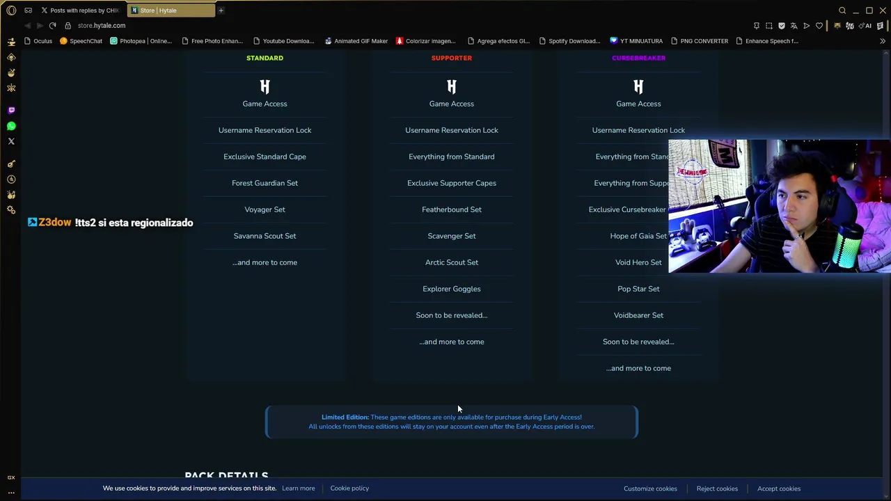891x501 pixels.
Task: Click 'Accept cookies' button
Action: 779,488
